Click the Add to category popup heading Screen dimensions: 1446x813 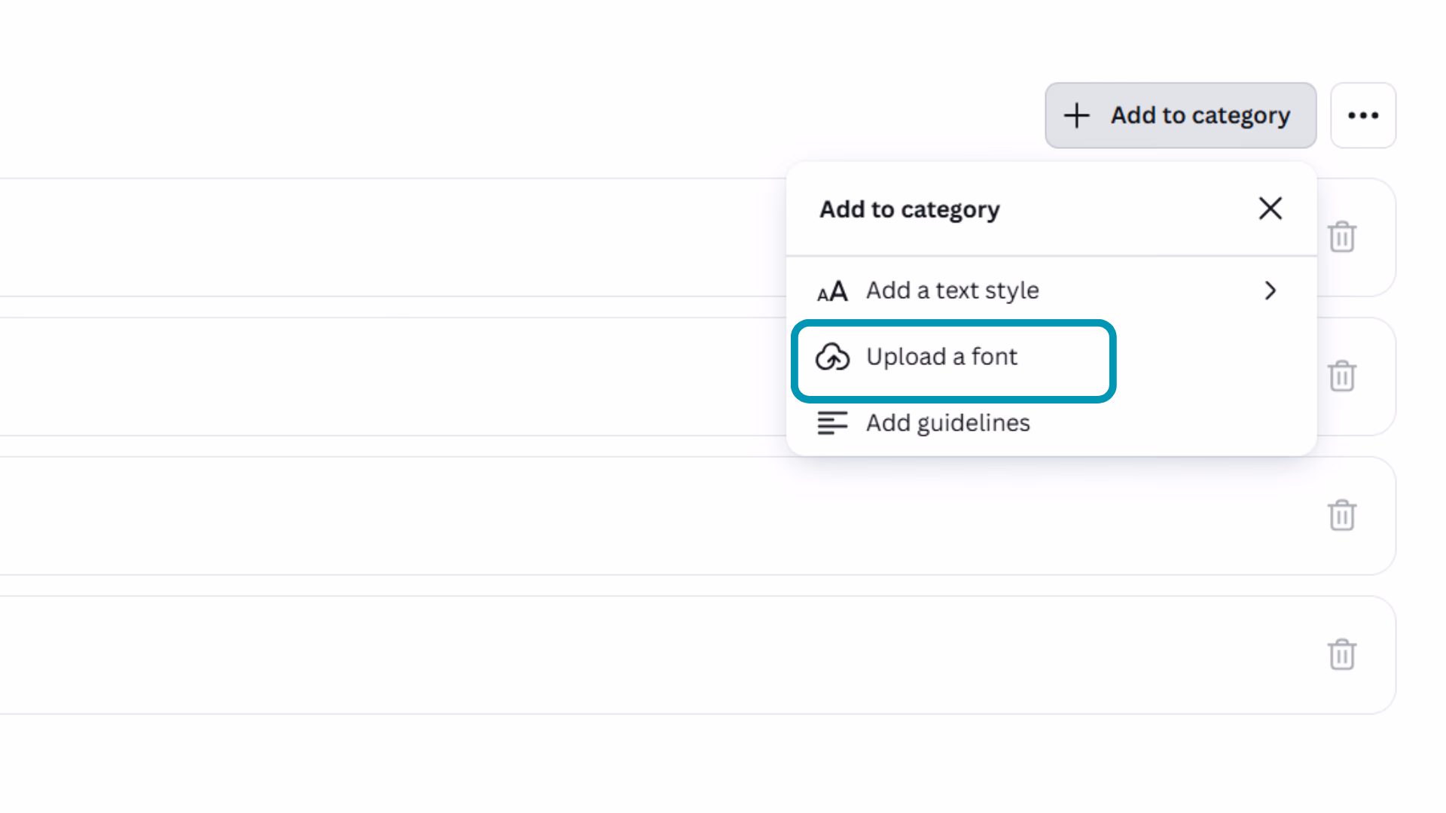(909, 209)
